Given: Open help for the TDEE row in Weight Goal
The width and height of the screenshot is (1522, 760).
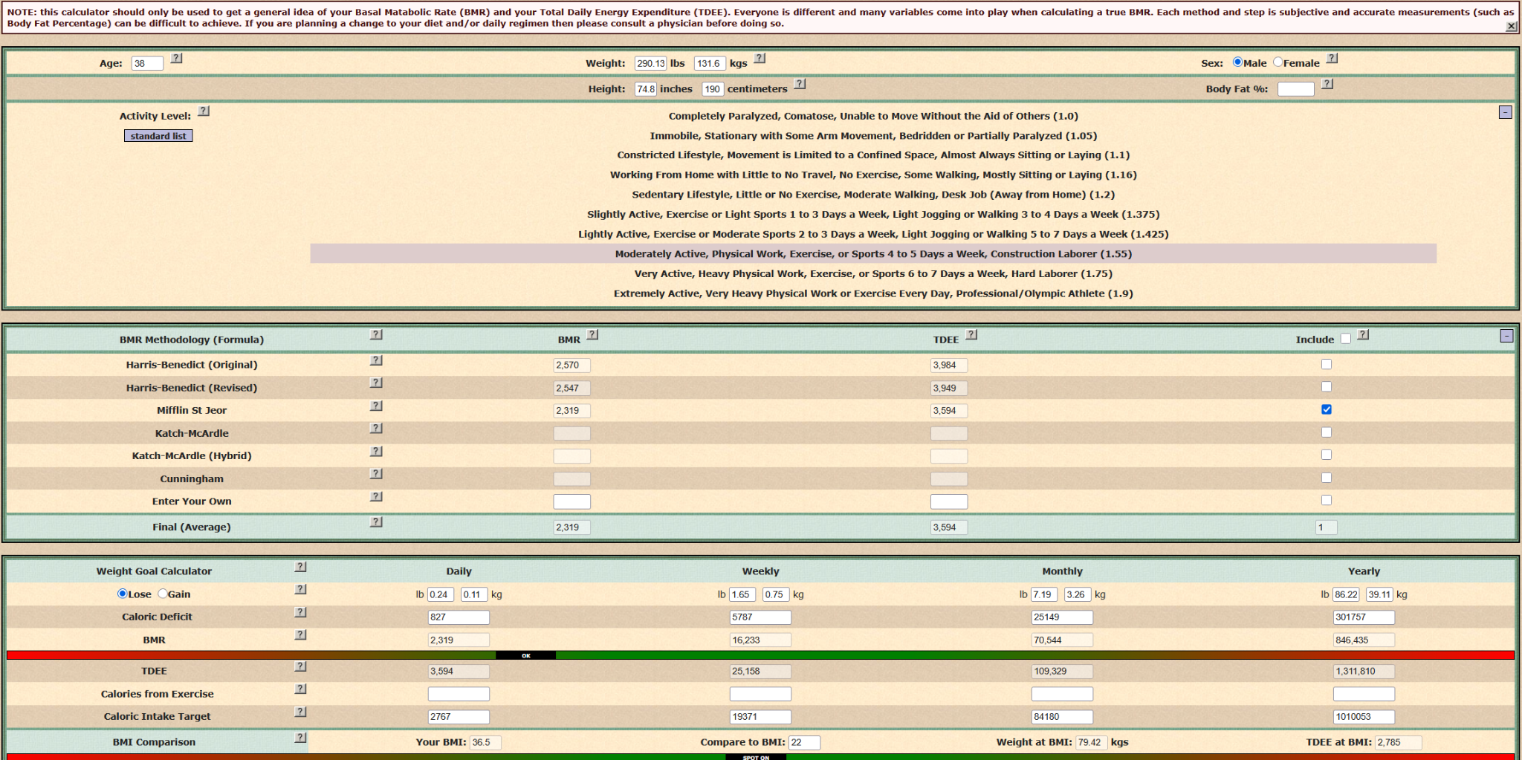Looking at the screenshot, I should 300,666.
